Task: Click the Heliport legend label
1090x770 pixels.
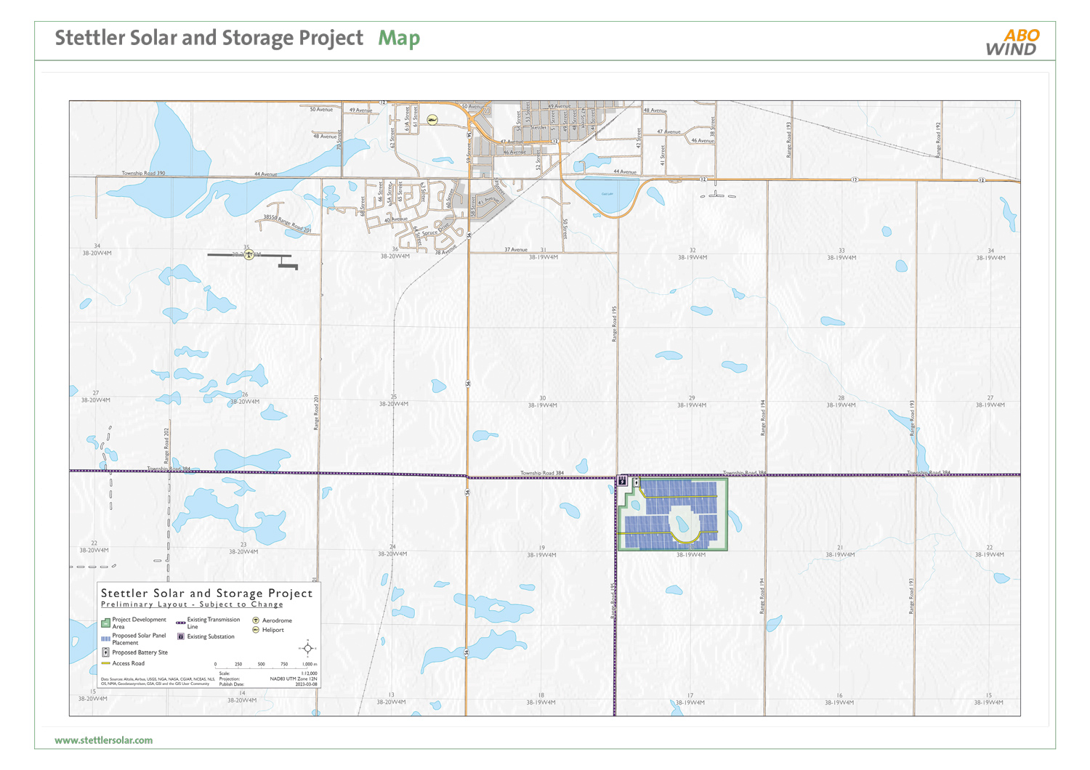Action: [273, 630]
